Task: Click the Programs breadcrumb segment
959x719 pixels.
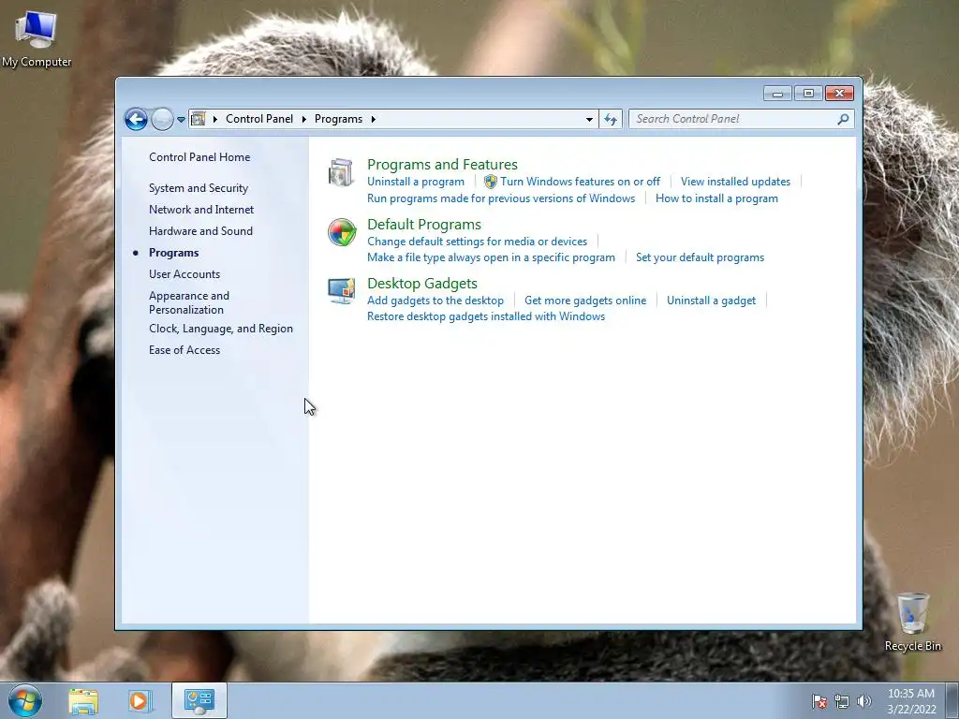Action: point(338,119)
